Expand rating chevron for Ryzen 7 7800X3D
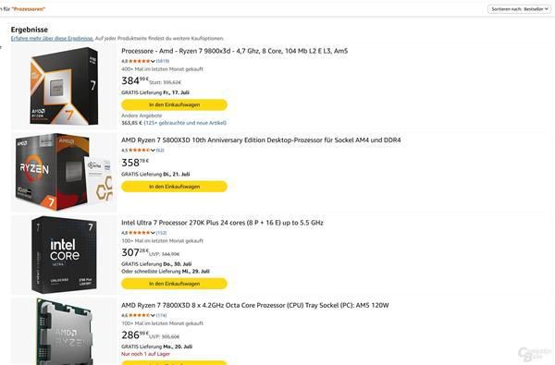 [153, 315]
